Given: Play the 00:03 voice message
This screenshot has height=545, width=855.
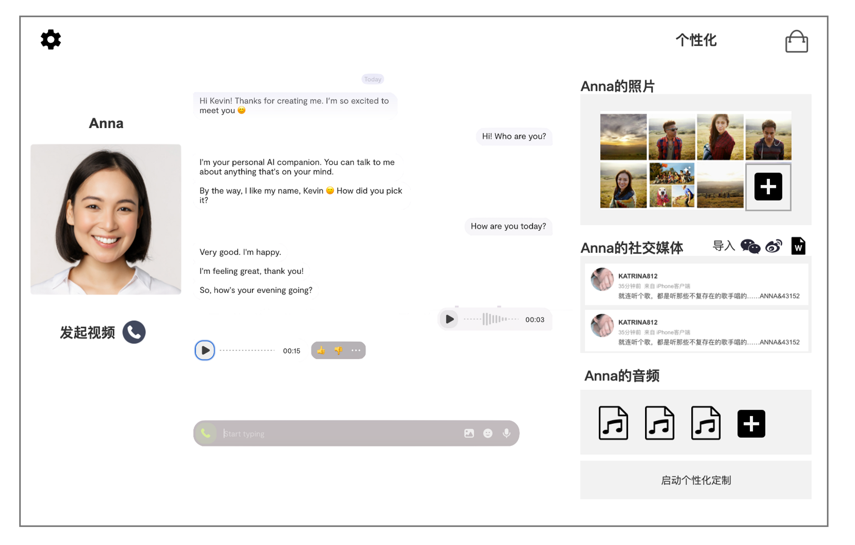Looking at the screenshot, I should [x=449, y=319].
